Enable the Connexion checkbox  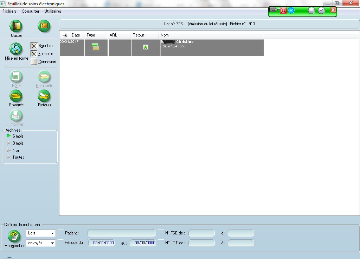click(34, 62)
